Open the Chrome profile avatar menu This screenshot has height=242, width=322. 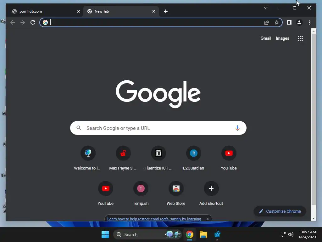[x=299, y=22]
